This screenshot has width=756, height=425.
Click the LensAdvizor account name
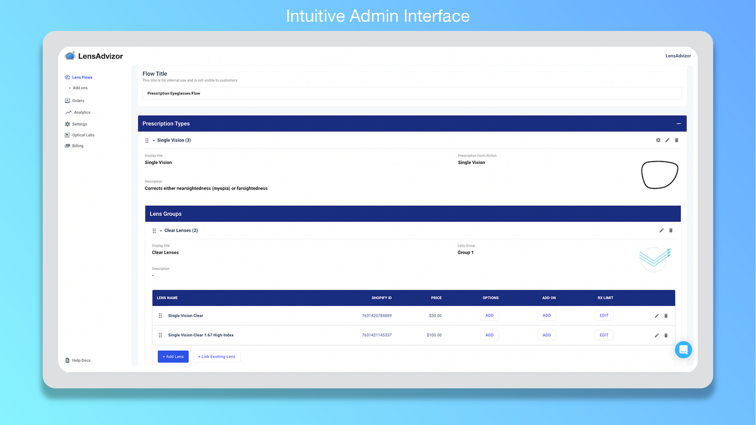pos(678,55)
